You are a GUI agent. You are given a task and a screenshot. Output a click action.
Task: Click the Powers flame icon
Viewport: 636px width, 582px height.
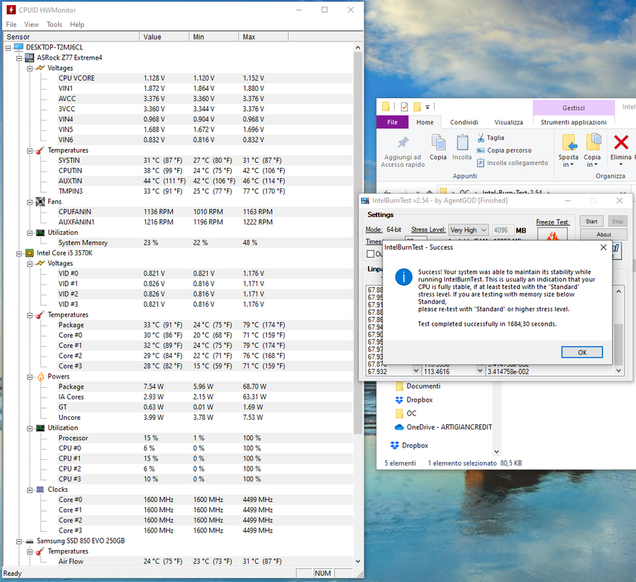pyautogui.click(x=40, y=377)
